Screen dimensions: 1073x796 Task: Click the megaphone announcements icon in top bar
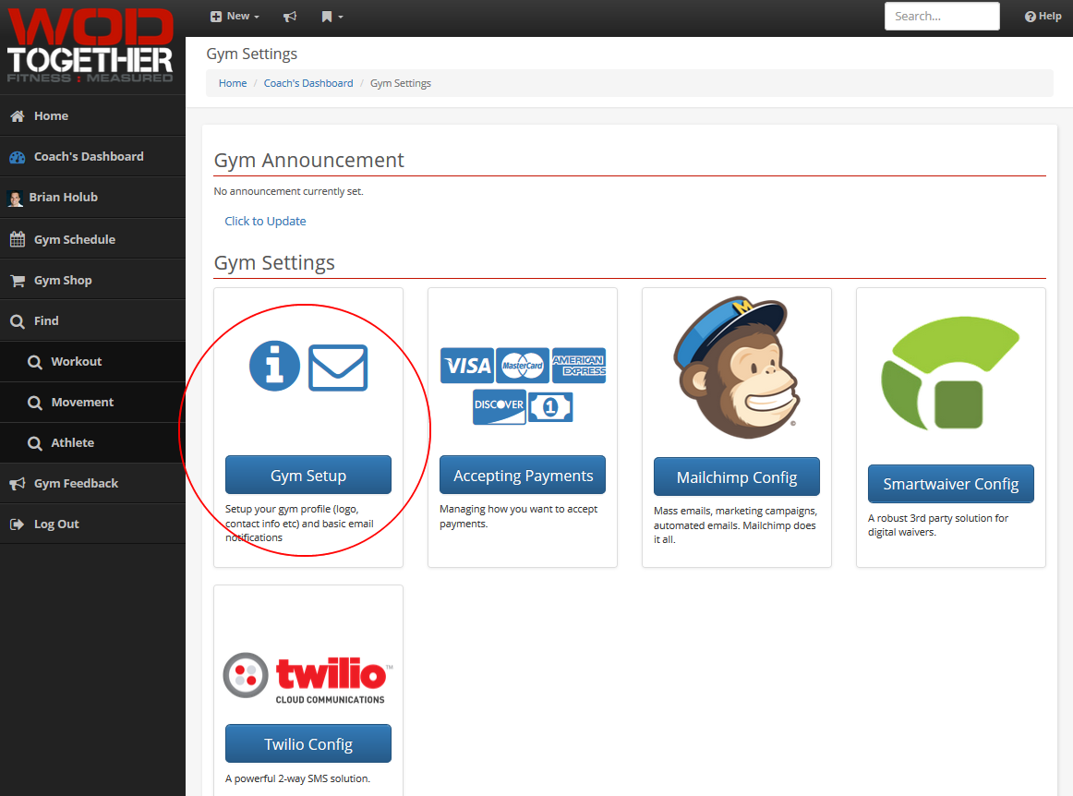click(290, 17)
